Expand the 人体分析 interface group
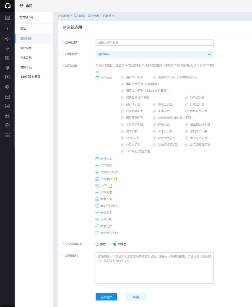 [97, 219]
